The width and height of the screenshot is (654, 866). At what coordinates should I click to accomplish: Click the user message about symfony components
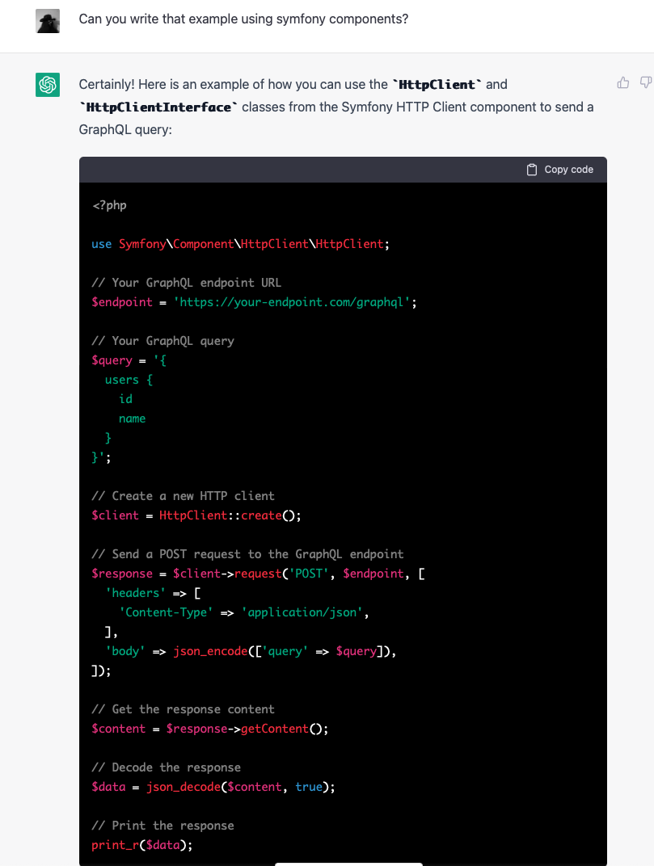(x=243, y=19)
